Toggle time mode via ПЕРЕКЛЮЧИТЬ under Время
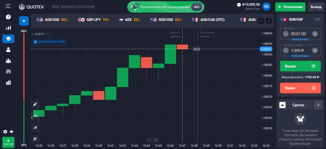The image size is (326, 149). (x=300, y=39)
